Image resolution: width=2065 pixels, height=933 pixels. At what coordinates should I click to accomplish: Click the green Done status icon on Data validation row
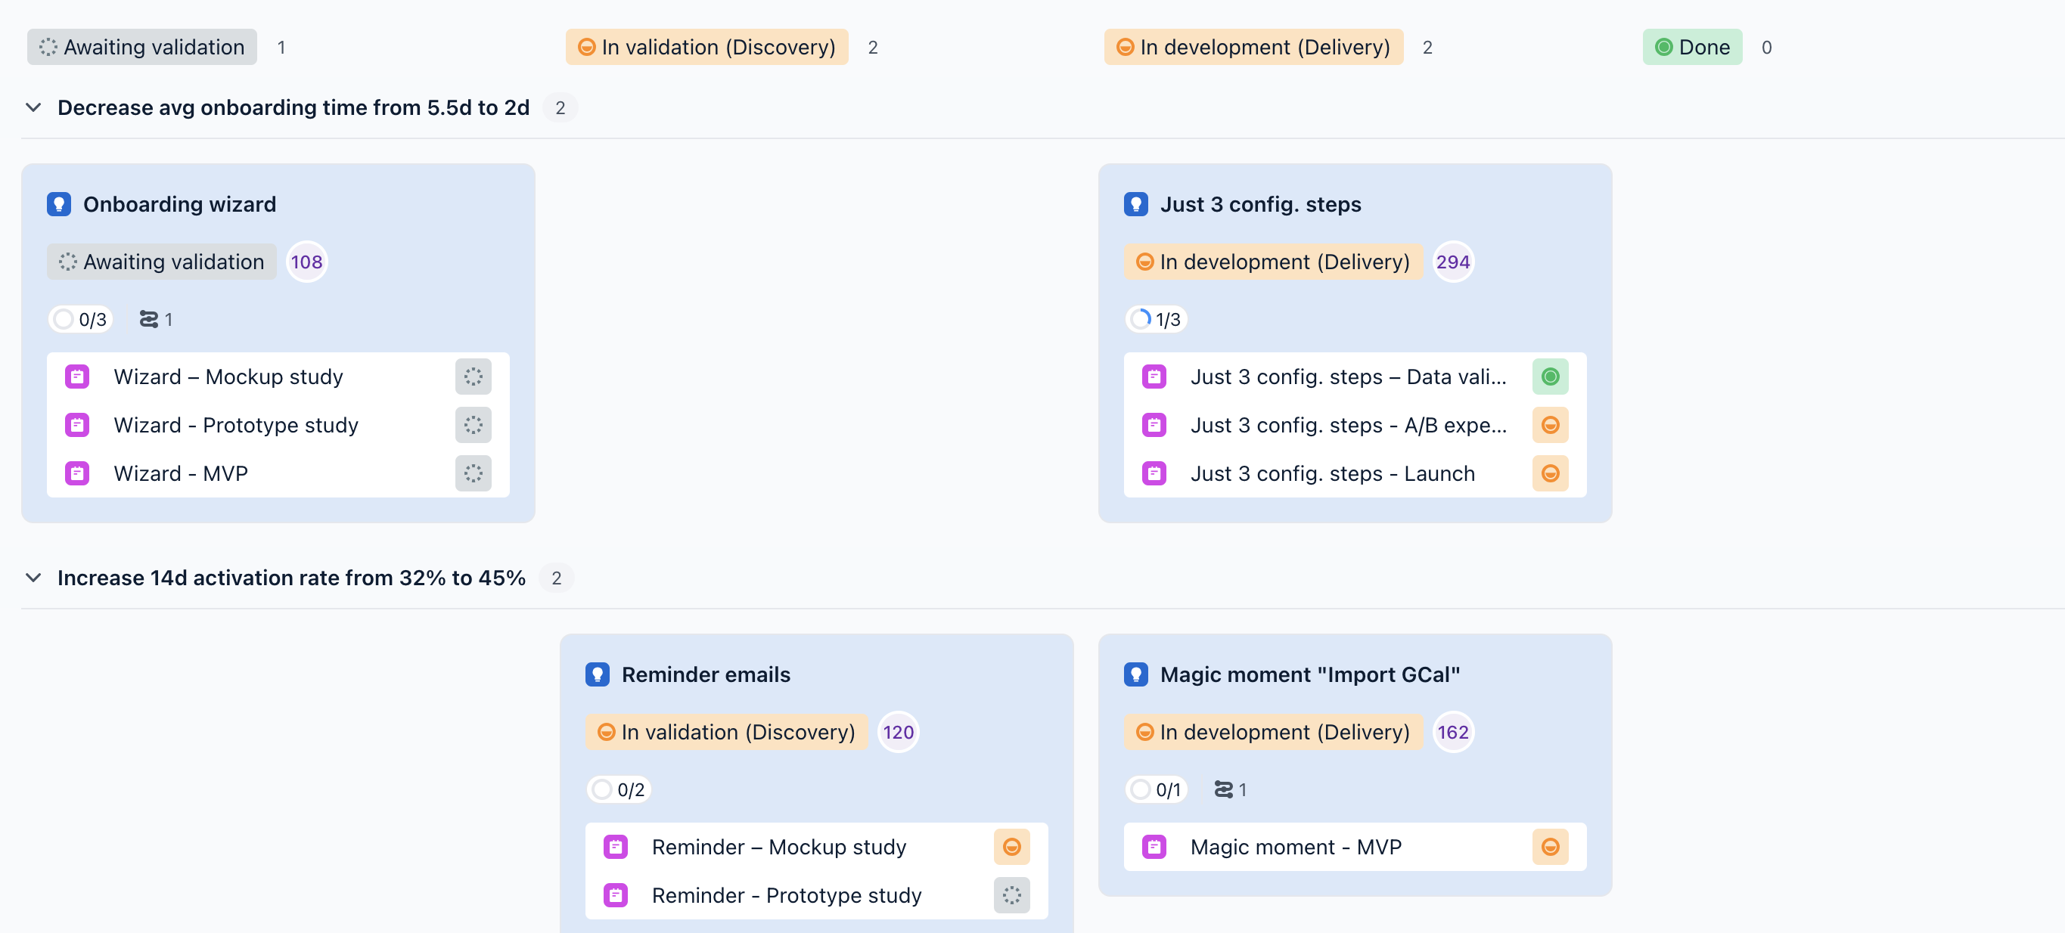click(1550, 377)
